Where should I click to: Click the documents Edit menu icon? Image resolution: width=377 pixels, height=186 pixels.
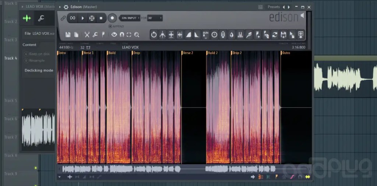coord(76,35)
